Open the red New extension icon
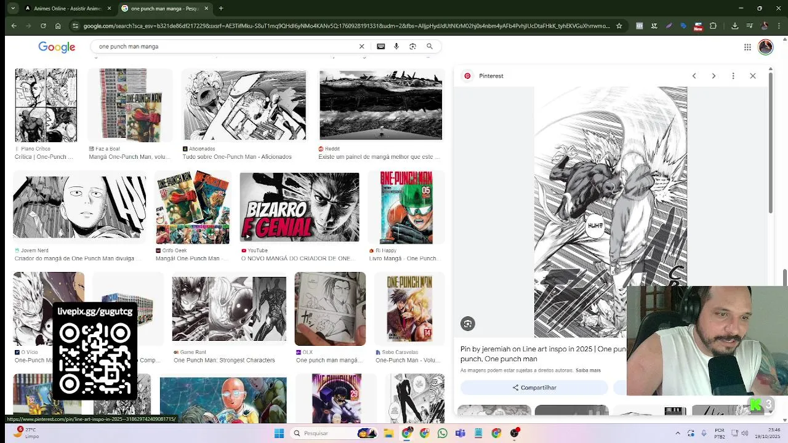Viewport: 788px width, 443px height. tap(698, 26)
